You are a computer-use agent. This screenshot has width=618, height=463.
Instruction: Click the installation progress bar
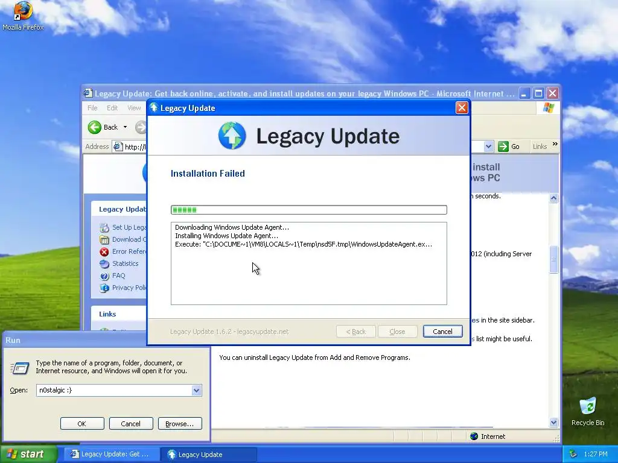[308, 210]
